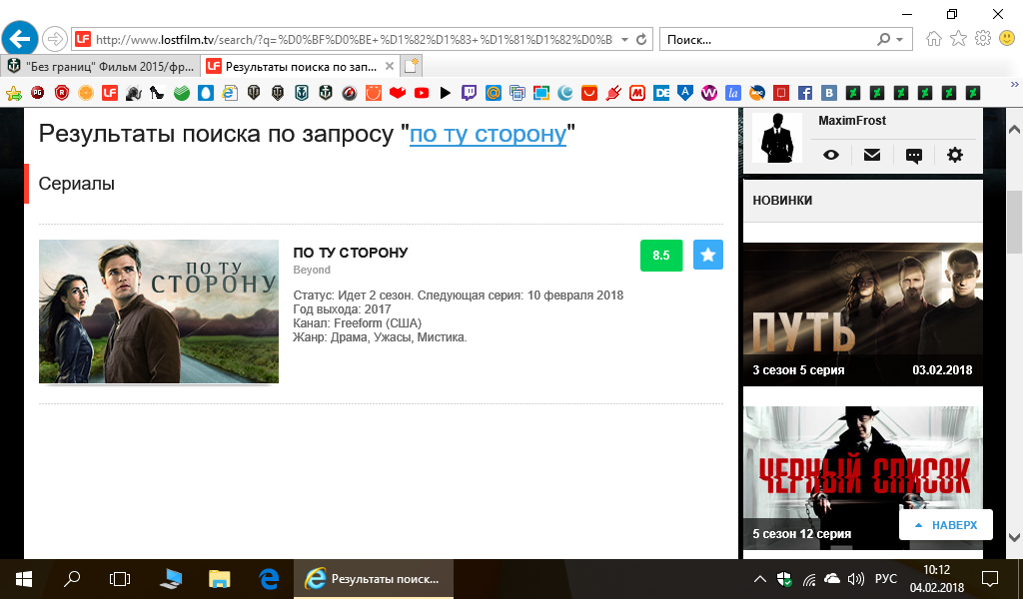The width and height of the screenshot is (1023, 599).
Task: Click the eye icon in profile panel
Action: tap(831, 155)
